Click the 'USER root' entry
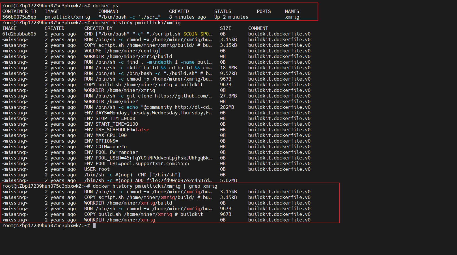Viewport: 457px width, 255px height. (x=97, y=169)
